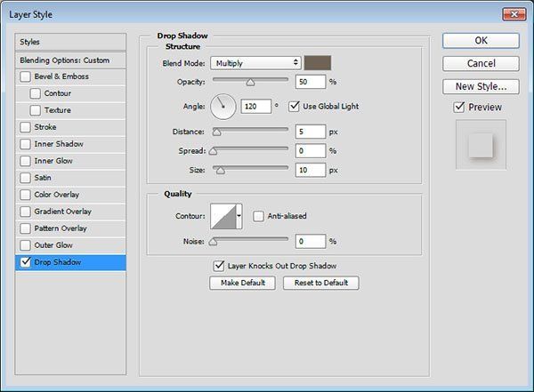Click the Opacity slider handle
Viewport: 534px width, 392px height.
pos(251,83)
